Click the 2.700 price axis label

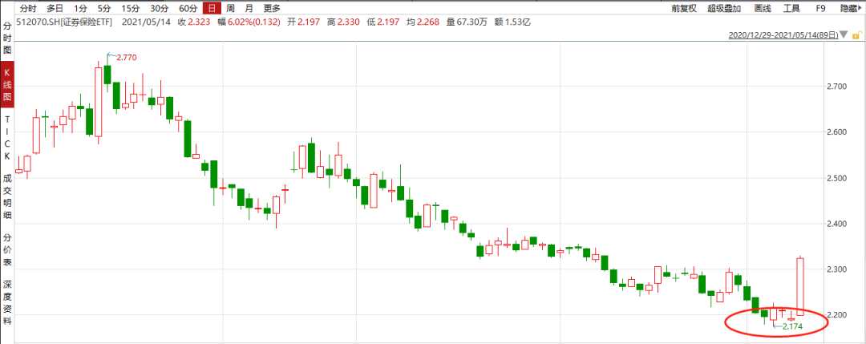(837, 87)
